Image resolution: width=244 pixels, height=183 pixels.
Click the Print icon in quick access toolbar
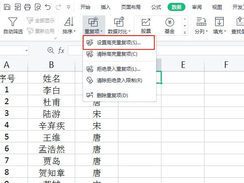tap(27, 7)
